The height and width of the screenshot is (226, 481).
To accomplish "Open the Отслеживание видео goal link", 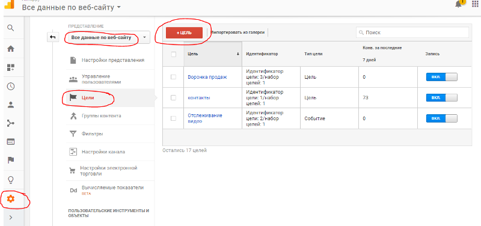I will (x=205, y=118).
